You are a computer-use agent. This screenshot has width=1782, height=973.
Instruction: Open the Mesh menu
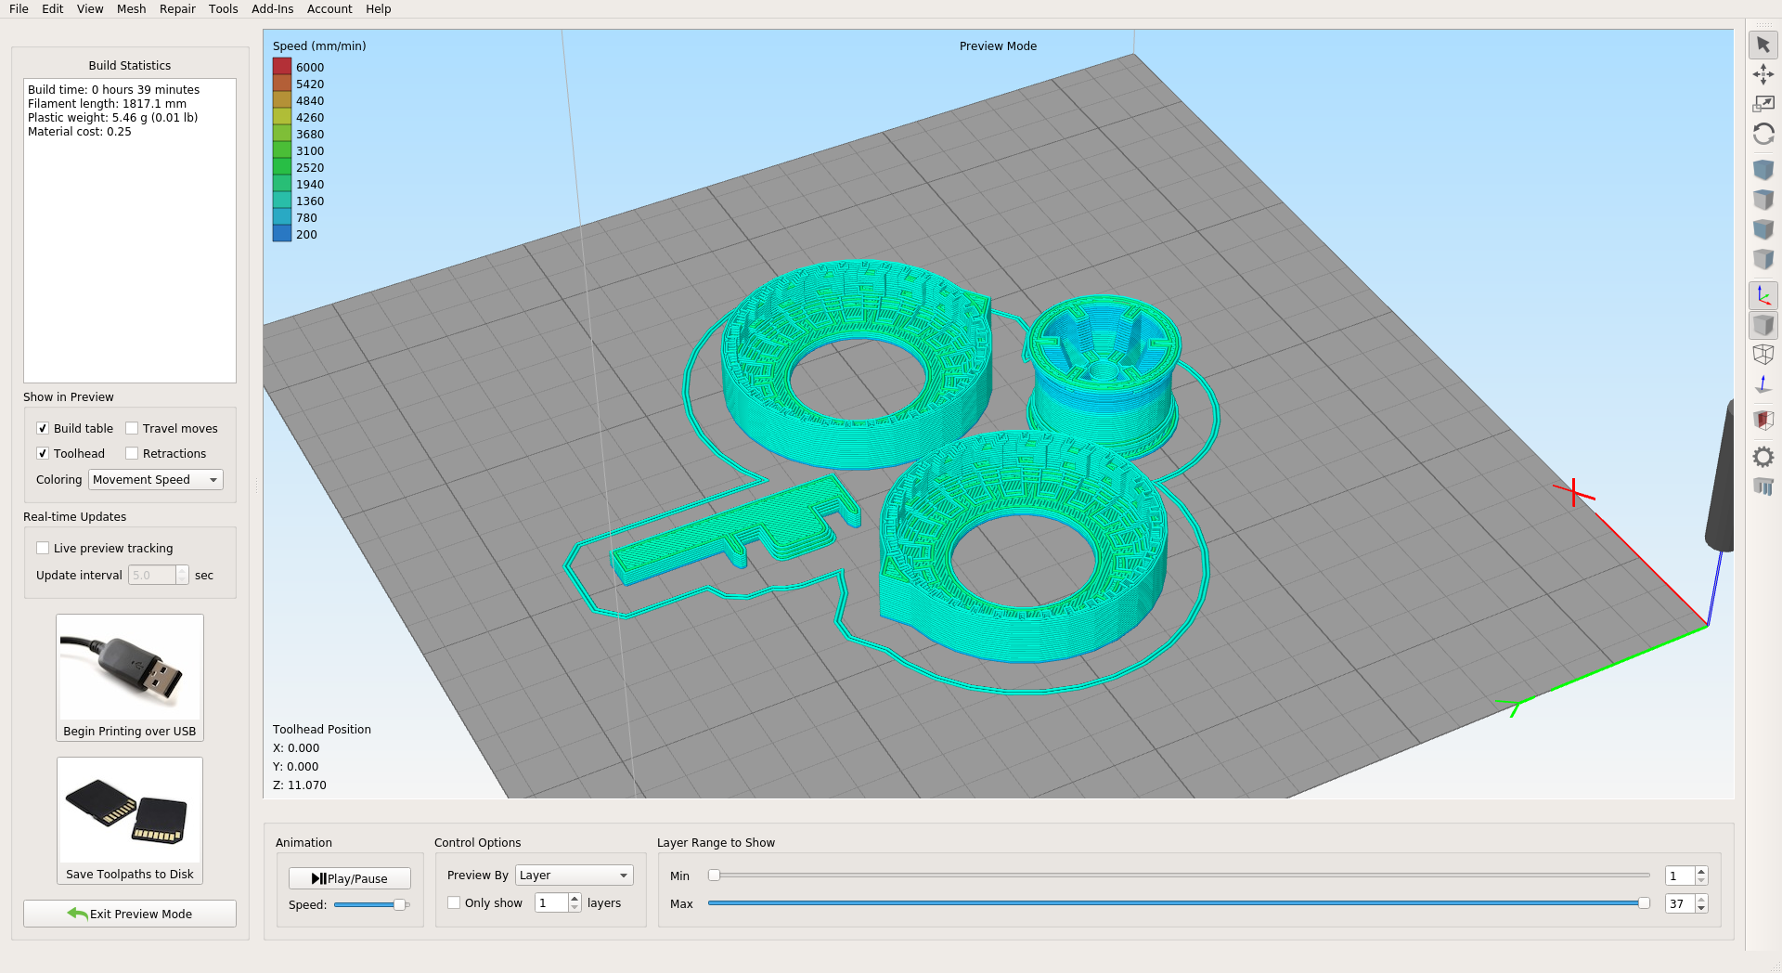coord(132,9)
